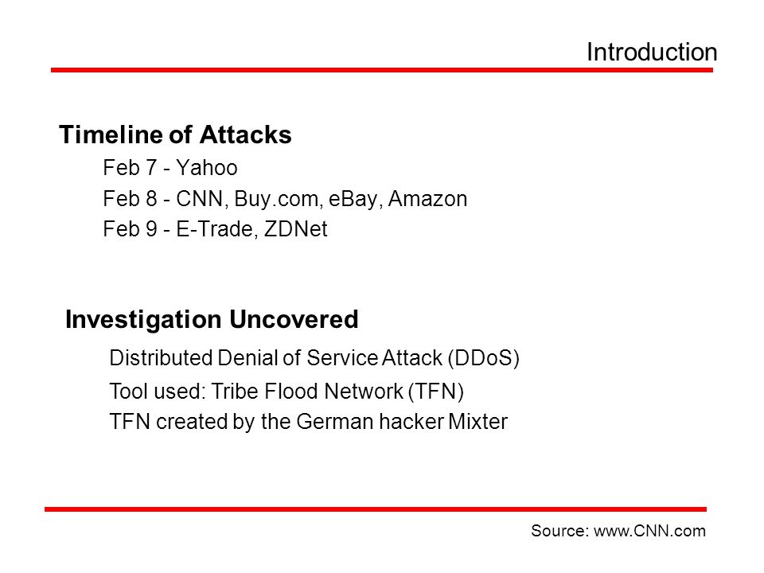Click the CNN, Buy.com, eBay, Amazon line
The width and height of the screenshot is (764, 573).
285,199
